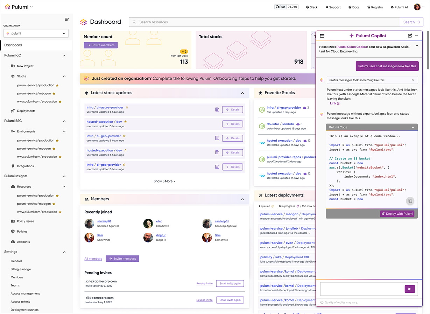Collapse the Pulumi IaC sidebar section

point(64,55)
